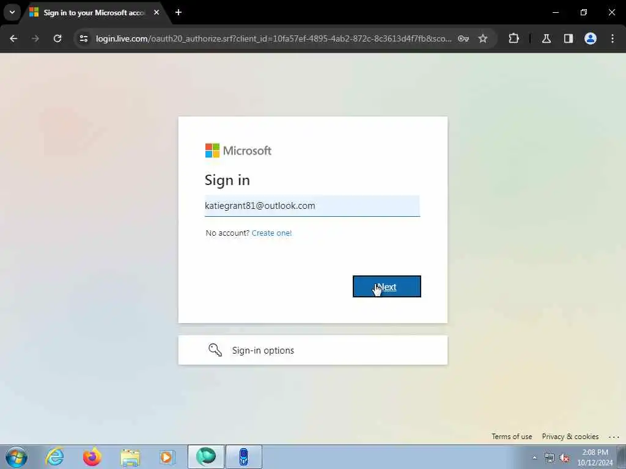
Task: Open the network tray icon
Action: point(550,458)
